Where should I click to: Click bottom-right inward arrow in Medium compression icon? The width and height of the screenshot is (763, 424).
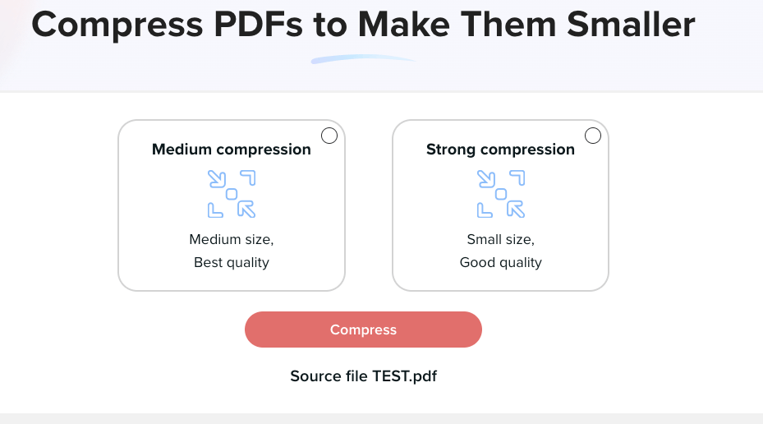[x=246, y=209]
